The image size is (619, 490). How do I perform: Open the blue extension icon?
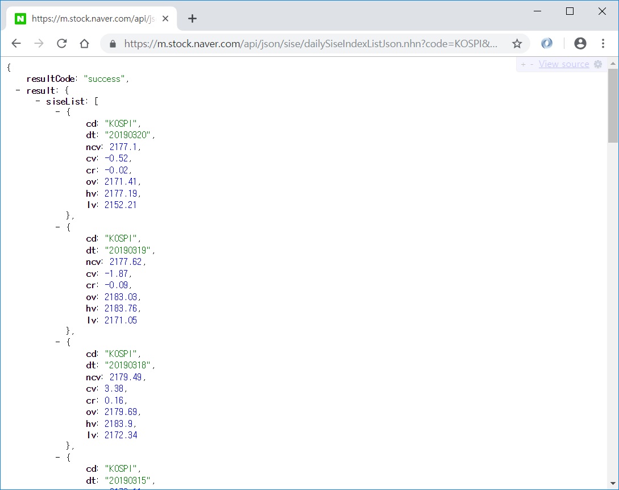(547, 43)
